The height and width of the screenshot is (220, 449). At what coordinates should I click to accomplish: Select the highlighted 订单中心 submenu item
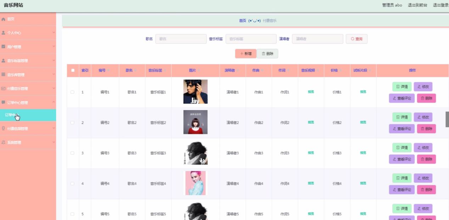tap(28, 115)
